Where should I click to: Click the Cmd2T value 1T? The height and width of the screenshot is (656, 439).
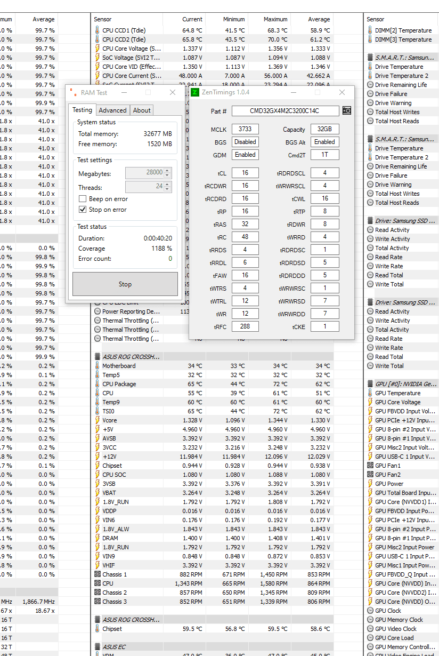[324, 155]
